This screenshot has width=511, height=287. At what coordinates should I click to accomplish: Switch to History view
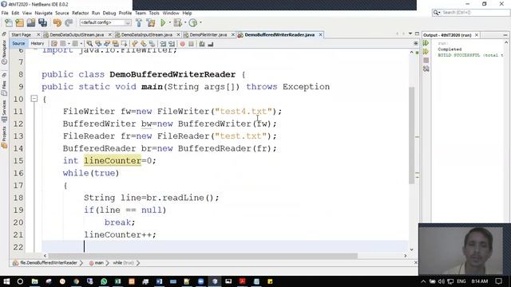38,44
